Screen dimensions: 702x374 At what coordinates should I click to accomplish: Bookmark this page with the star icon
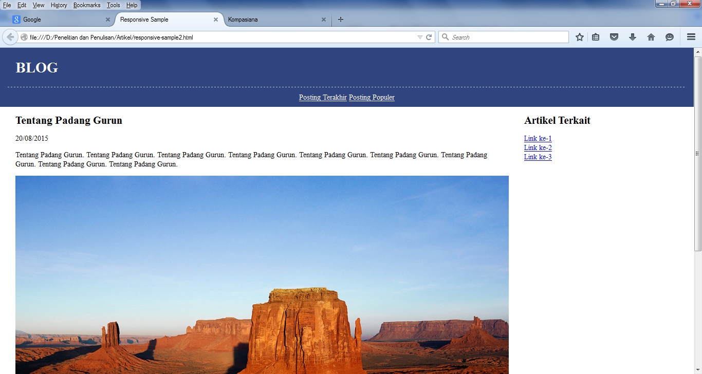point(580,37)
